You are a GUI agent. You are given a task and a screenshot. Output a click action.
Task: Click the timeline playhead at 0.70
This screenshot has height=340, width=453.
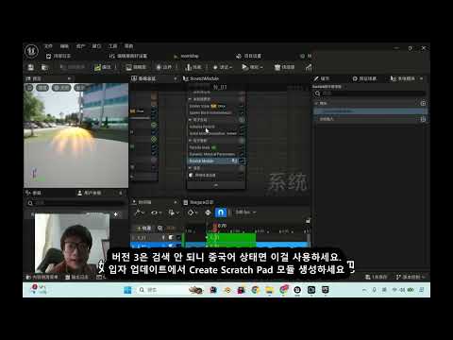(x=215, y=226)
